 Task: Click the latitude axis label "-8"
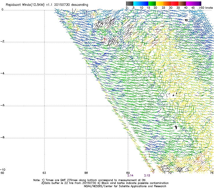click(3, 137)
